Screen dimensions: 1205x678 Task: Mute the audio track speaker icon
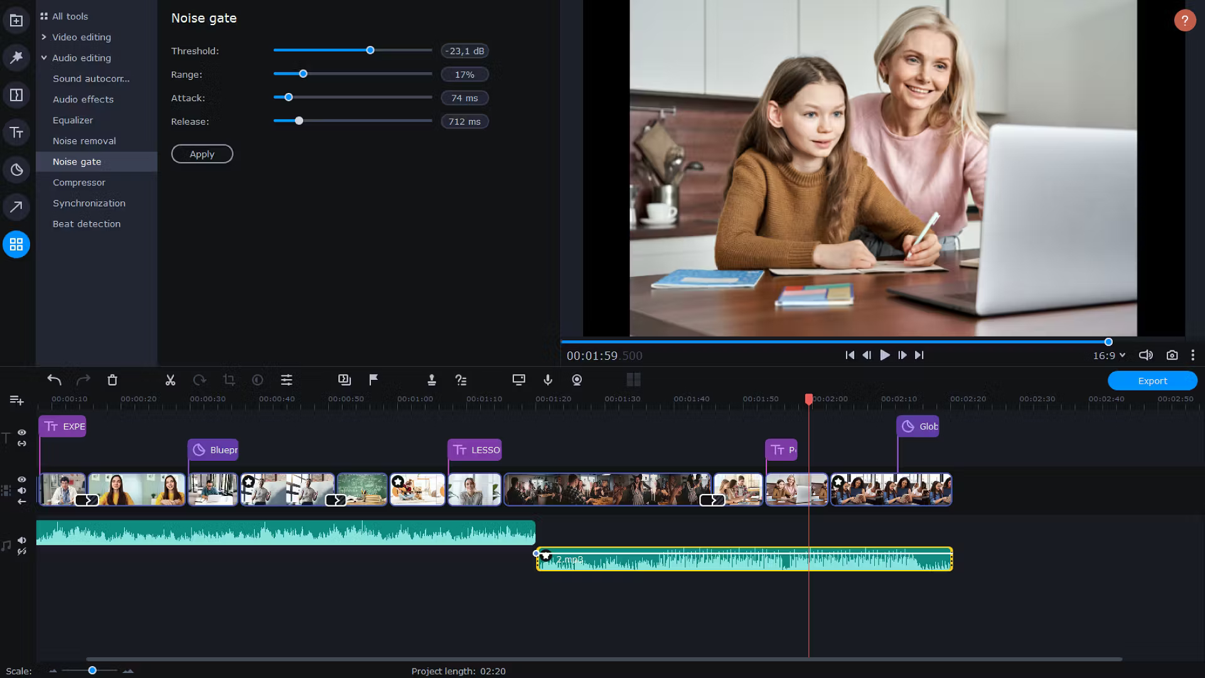22,541
